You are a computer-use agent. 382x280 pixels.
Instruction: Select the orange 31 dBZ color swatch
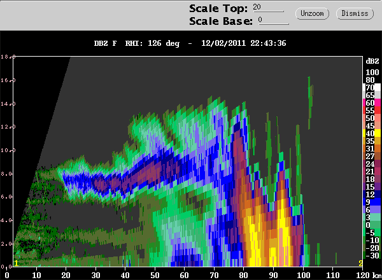pos(372,148)
